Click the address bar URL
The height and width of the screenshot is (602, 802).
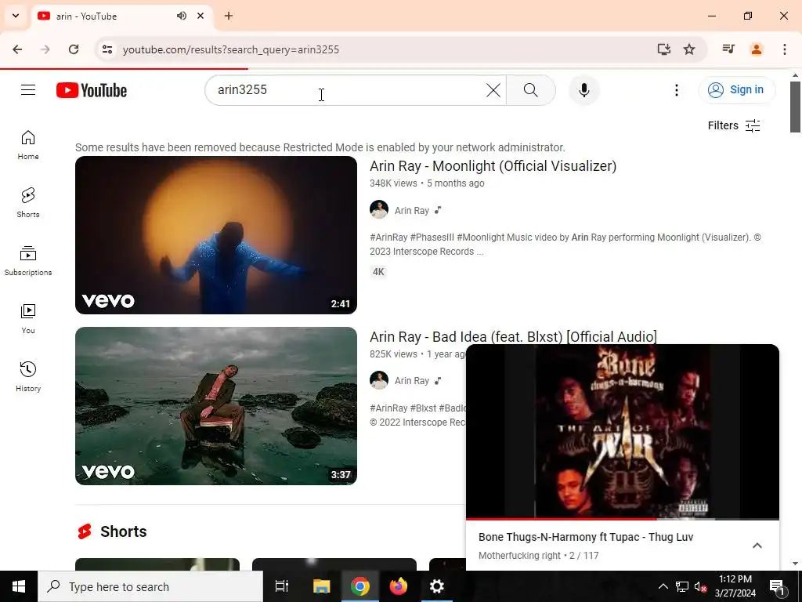coord(231,49)
